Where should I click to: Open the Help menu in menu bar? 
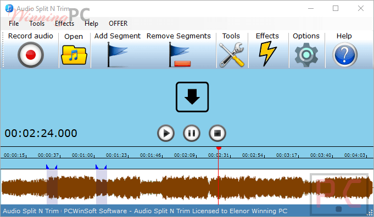coord(91,24)
